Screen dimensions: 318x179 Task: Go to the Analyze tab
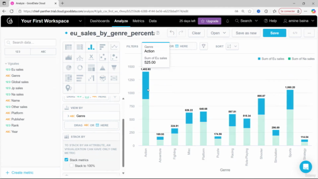[x=121, y=21]
